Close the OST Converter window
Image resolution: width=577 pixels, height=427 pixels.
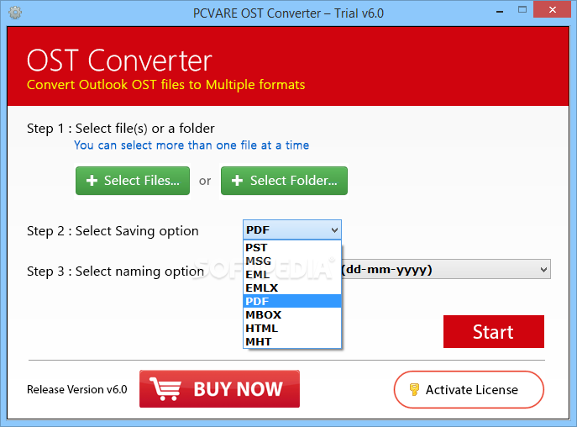553,10
